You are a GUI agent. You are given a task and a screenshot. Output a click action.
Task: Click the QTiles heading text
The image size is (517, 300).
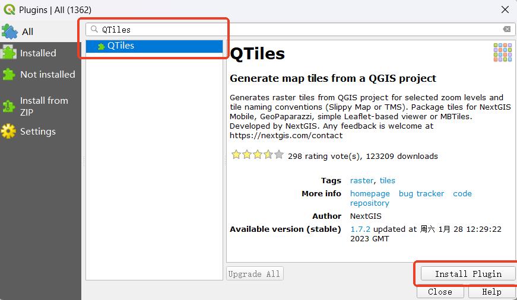[257, 53]
